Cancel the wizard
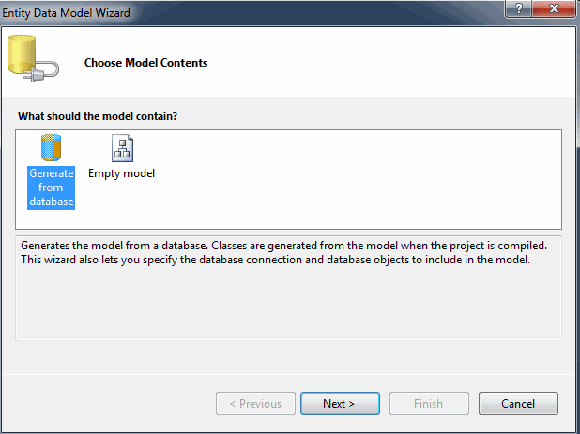The image size is (580, 434). (x=518, y=403)
